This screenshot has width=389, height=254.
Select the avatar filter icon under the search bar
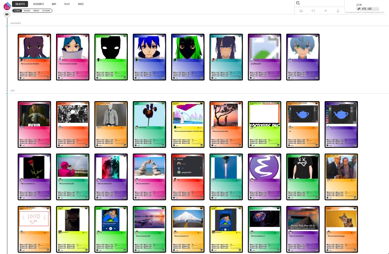tap(337, 10)
